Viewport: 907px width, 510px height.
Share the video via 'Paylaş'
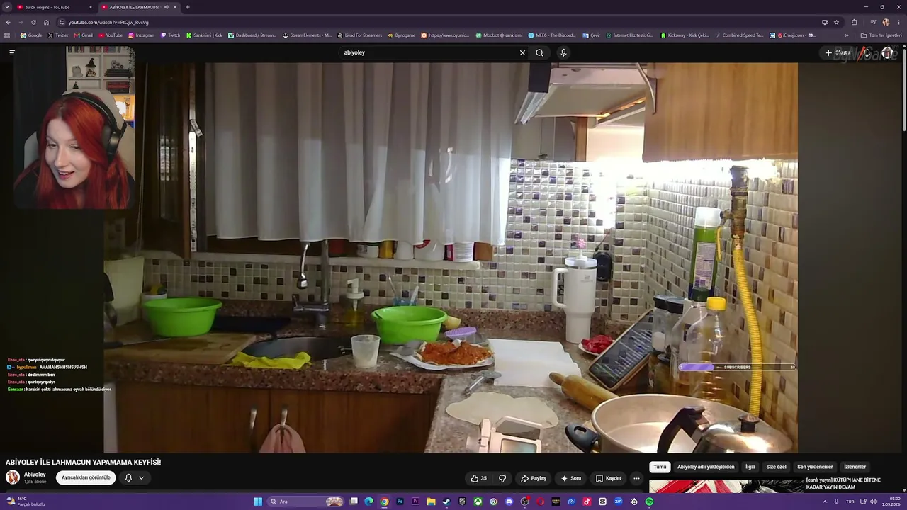[534, 478]
